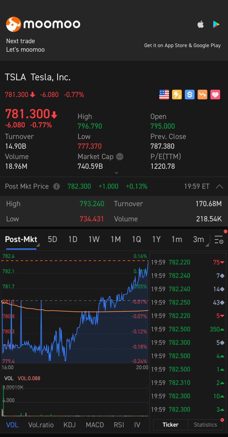Switch chart to 1W tab
This screenshot has height=437, width=228.
(x=94, y=239)
